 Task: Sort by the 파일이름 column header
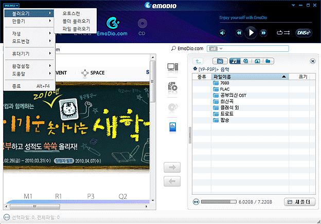(x=250, y=77)
